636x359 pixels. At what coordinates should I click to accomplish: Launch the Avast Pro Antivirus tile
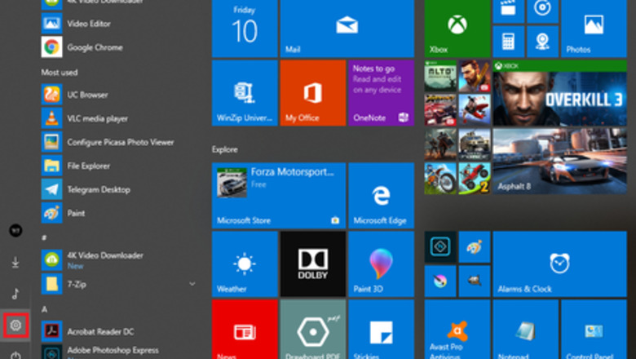457,330
